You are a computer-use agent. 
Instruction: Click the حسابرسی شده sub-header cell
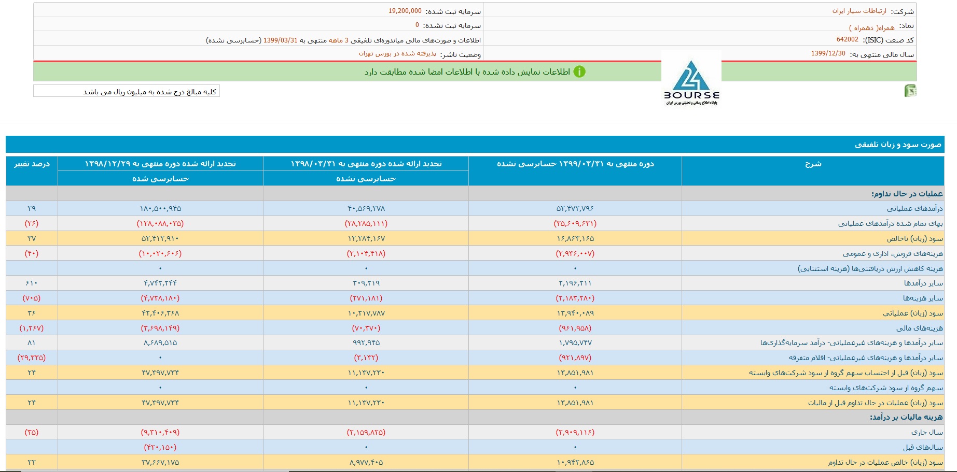click(x=160, y=179)
